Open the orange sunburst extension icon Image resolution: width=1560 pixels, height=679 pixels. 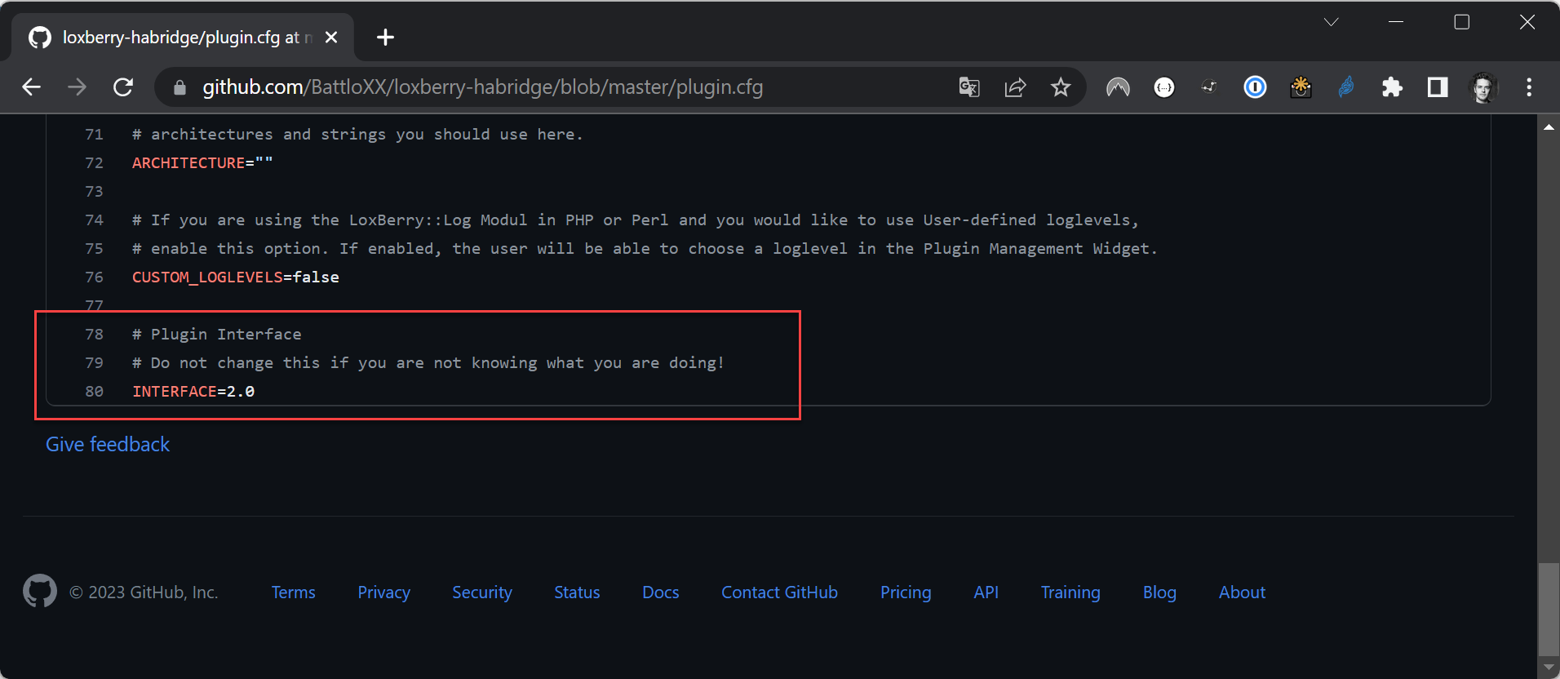click(1301, 87)
